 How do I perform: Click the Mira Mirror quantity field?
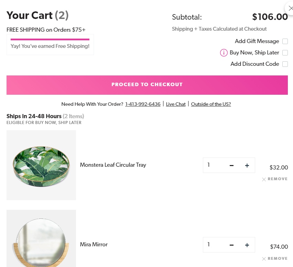[x=211, y=245]
